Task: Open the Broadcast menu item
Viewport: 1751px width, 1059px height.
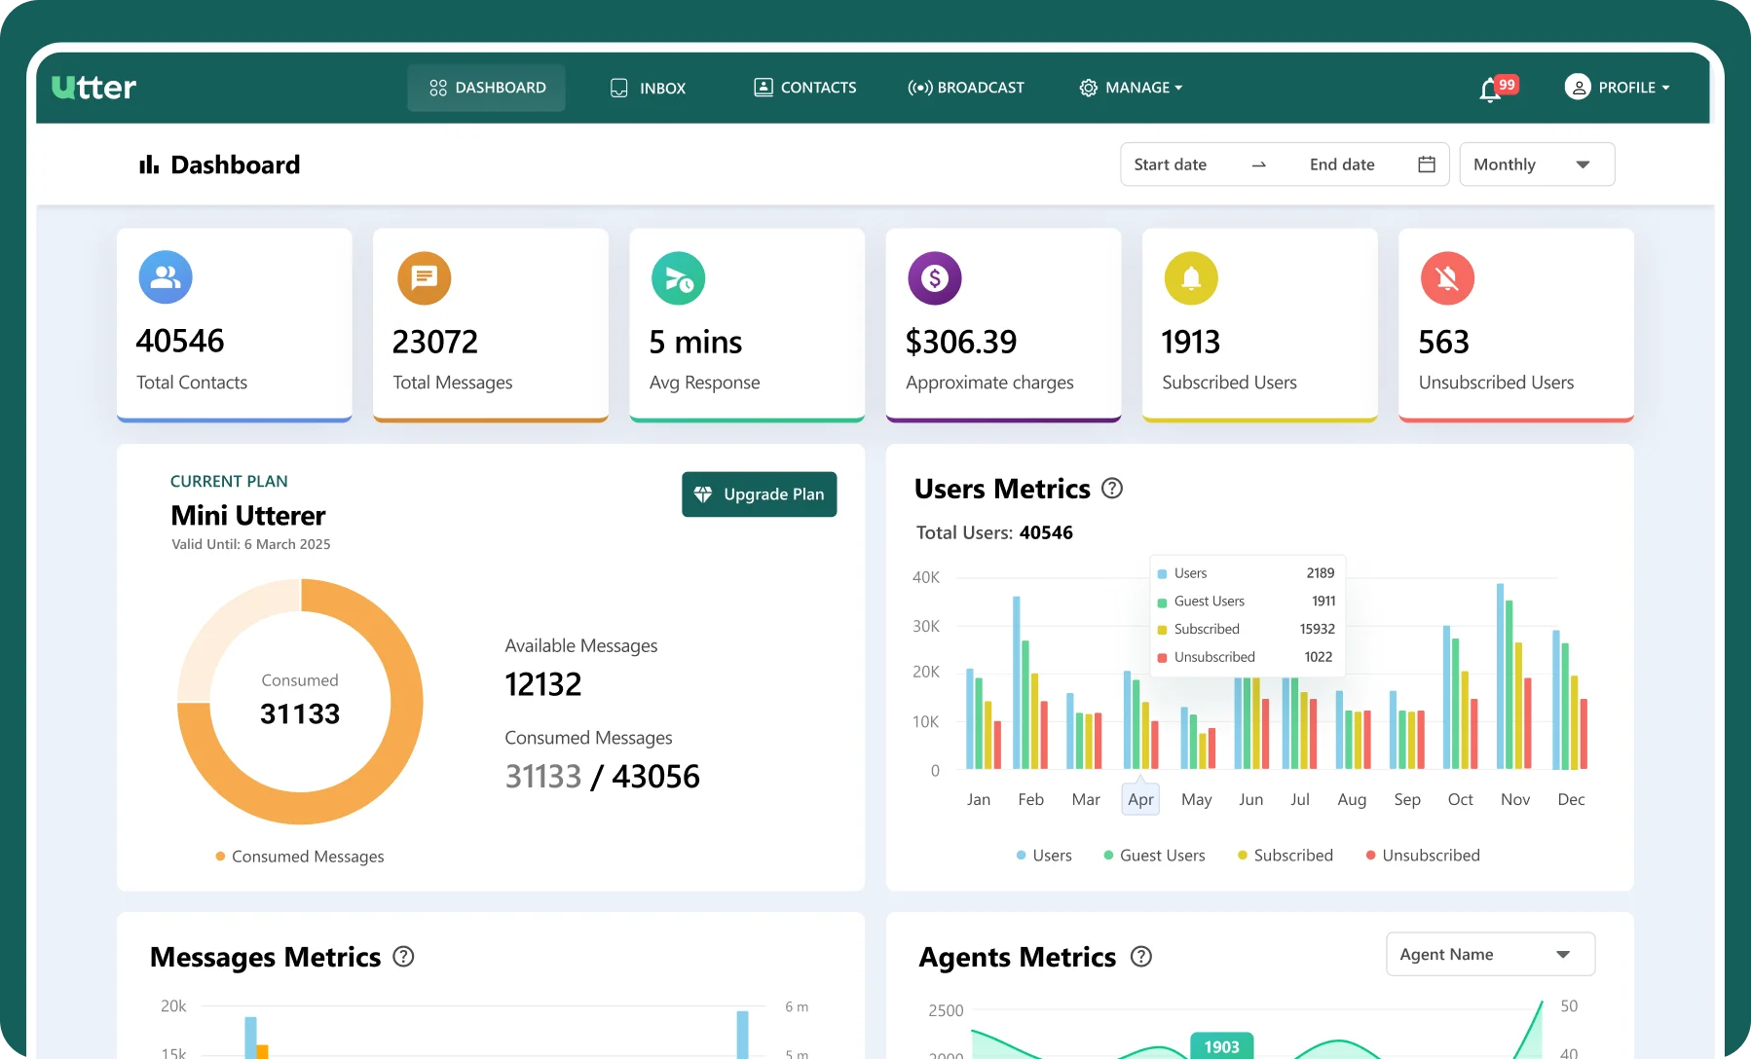Action: click(966, 88)
